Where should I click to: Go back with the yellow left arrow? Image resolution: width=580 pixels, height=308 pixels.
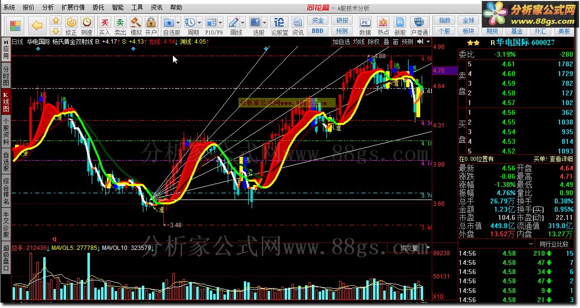coord(37,26)
